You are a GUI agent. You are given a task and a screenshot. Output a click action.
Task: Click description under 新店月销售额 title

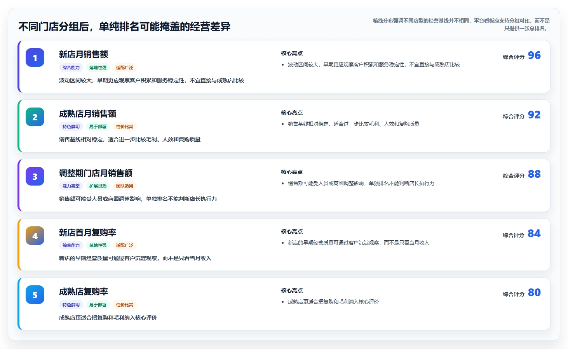pos(152,80)
